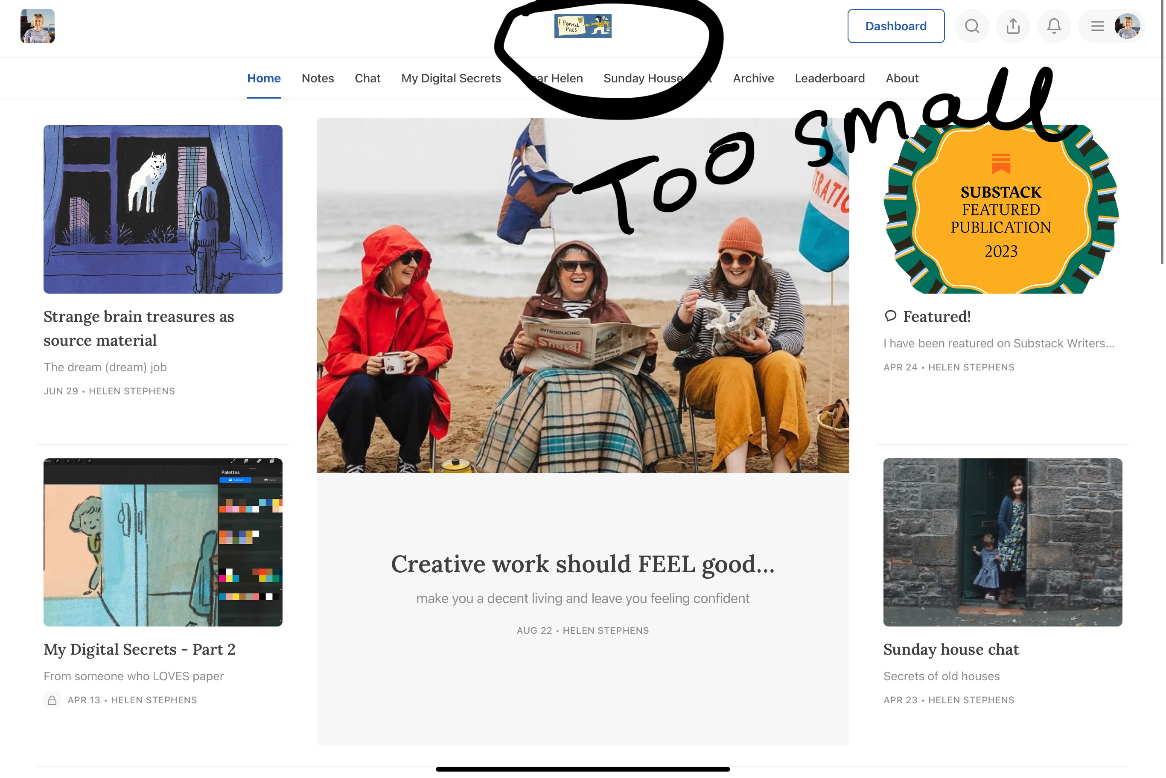Open 'Creative work should FEEL good...' headline
Screen dimensions: 1166x778
pos(582,564)
